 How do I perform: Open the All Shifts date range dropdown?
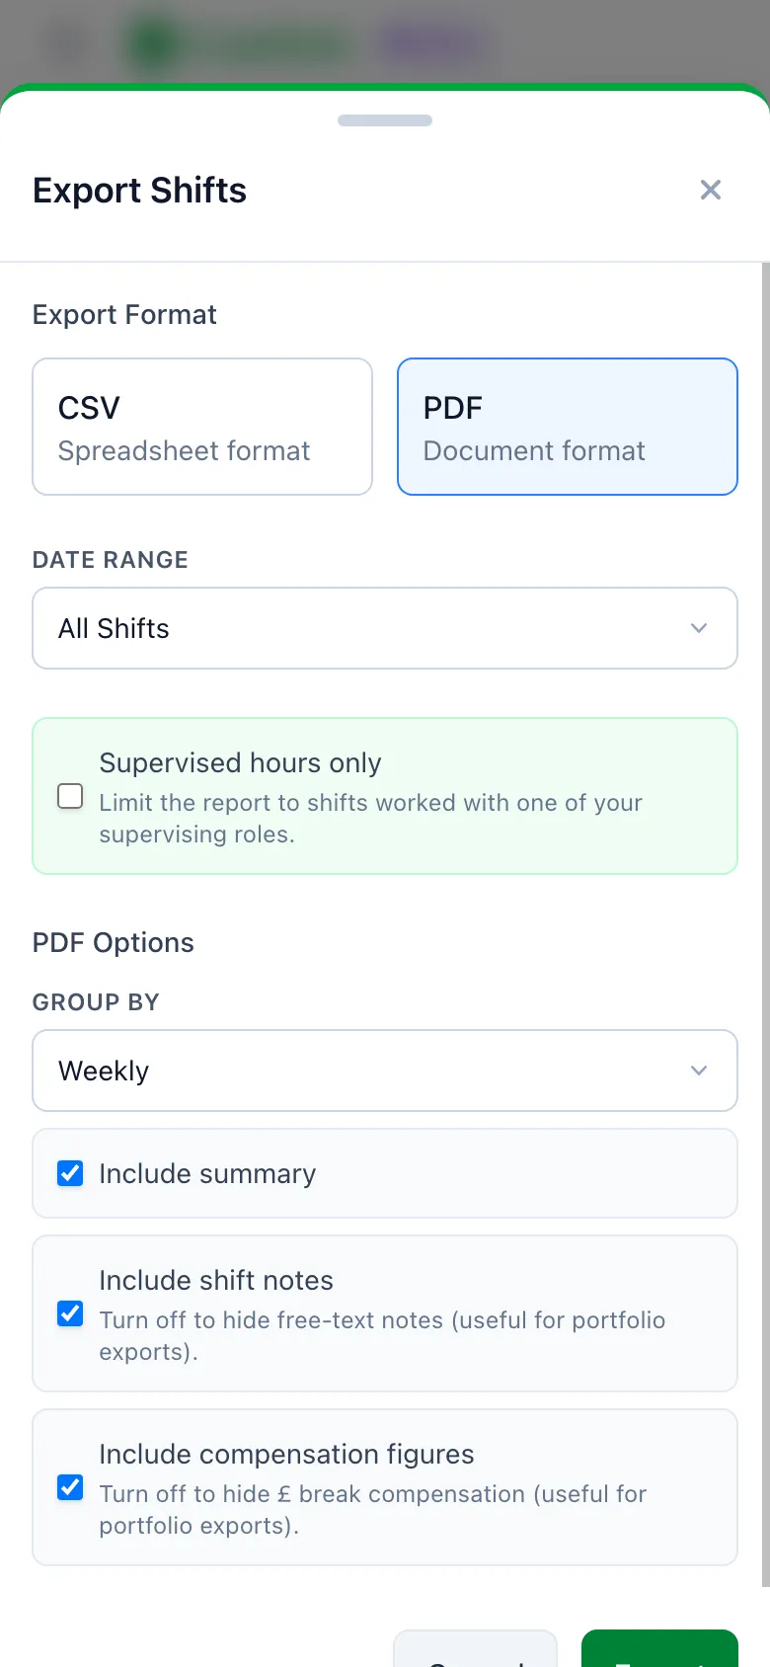coord(385,628)
